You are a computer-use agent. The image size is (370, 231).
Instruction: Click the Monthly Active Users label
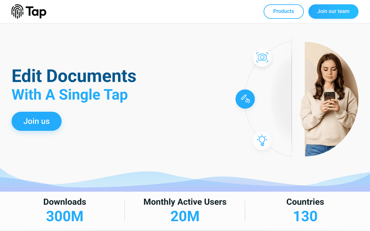[x=185, y=202]
